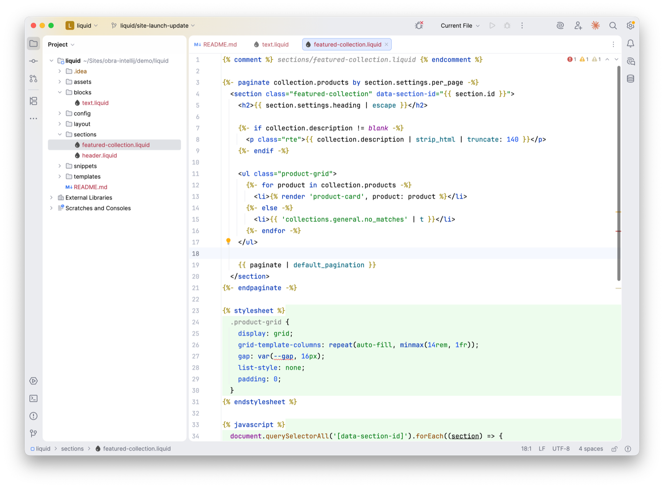The height and width of the screenshot is (488, 664).
Task: Open the Commit tool window icon
Action: coord(34,61)
